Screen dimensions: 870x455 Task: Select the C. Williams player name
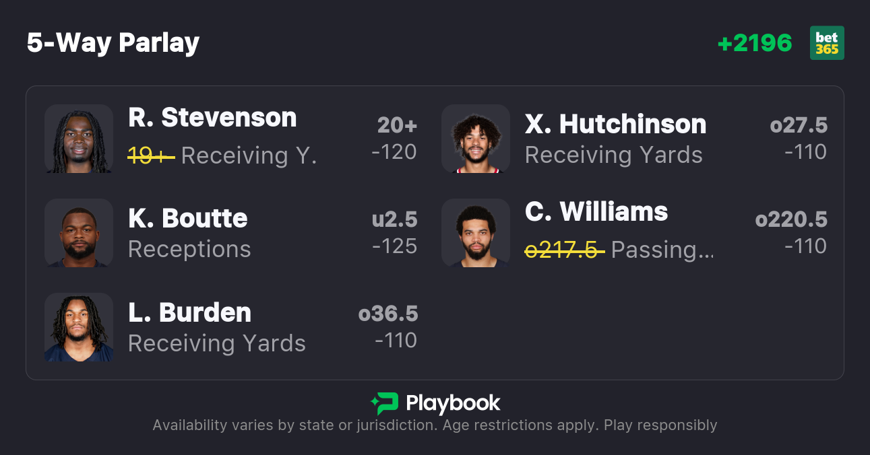tap(596, 212)
